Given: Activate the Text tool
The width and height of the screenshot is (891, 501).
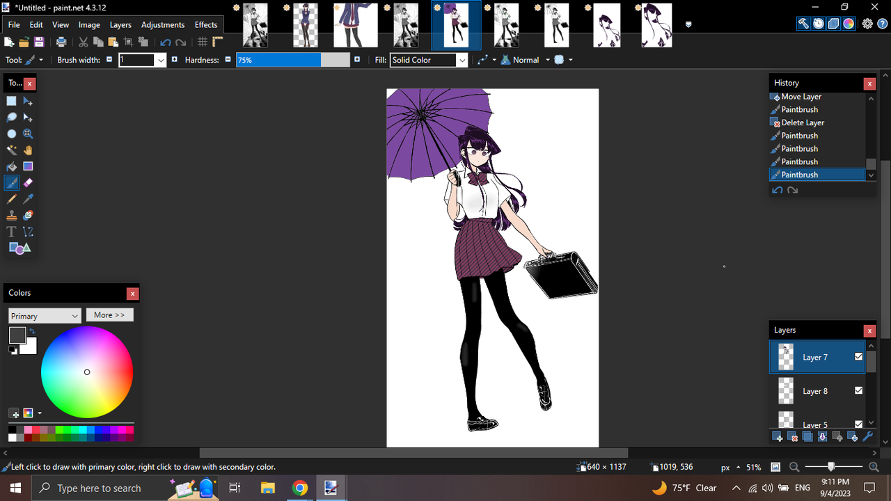Looking at the screenshot, I should click(12, 231).
